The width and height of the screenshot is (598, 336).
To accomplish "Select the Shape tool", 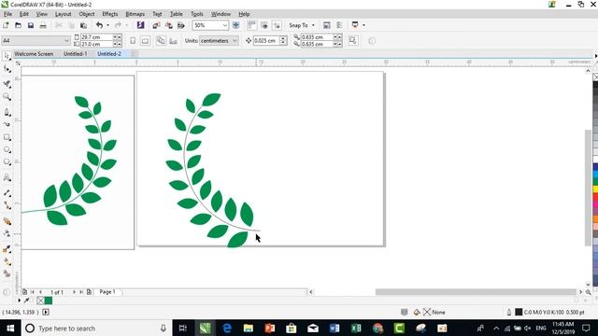I will [7, 69].
